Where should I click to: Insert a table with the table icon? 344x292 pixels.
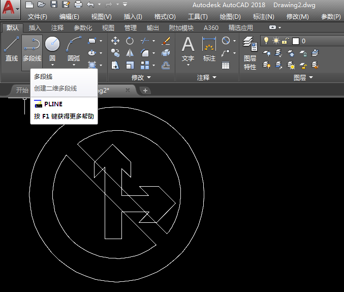tap(226, 65)
